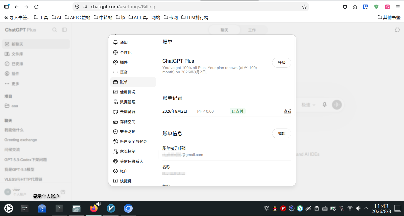The height and width of the screenshot is (216, 404).
Task: Open the LLM排行榜 bookmarks folder
Action: coord(195,17)
